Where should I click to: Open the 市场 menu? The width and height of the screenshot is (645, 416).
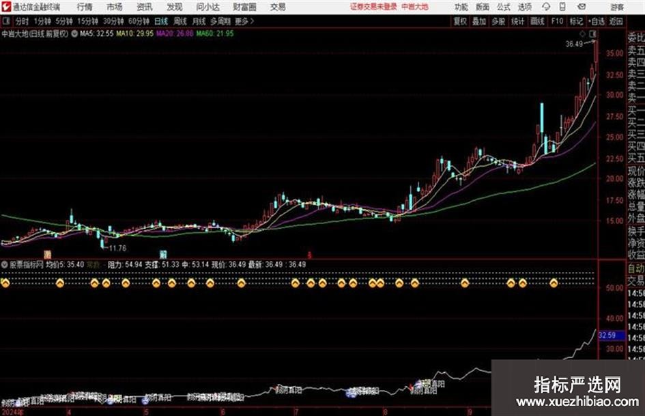[x=115, y=7]
